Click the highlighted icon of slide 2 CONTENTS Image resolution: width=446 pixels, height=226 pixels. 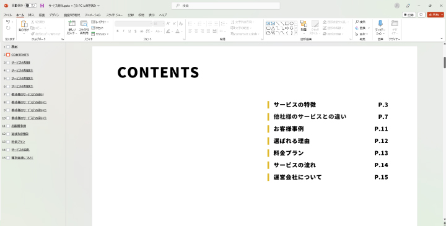(x=8, y=54)
